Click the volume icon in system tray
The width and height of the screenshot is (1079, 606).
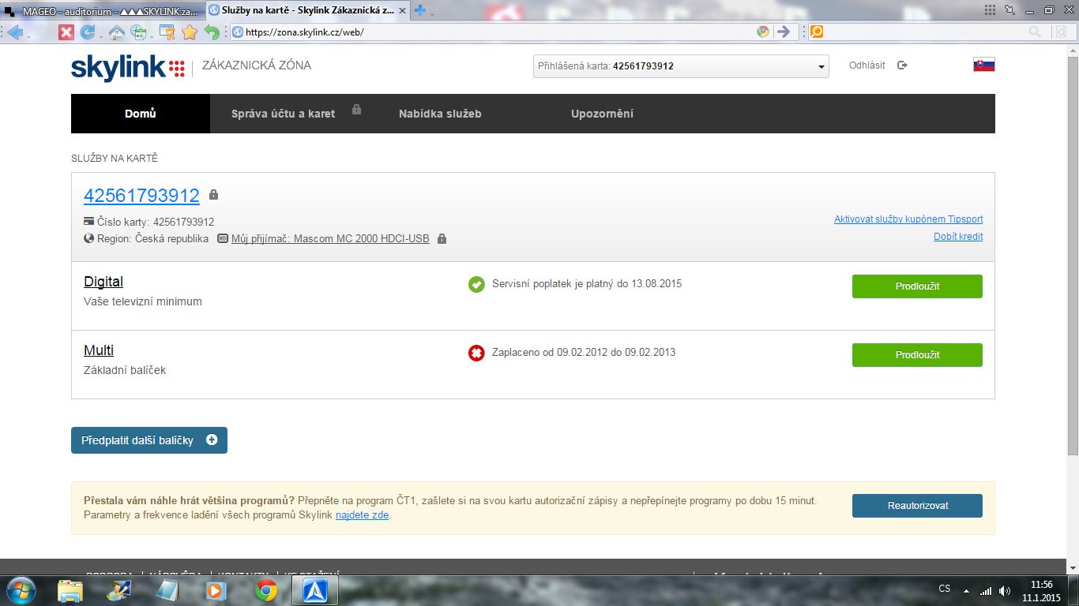point(1005,590)
